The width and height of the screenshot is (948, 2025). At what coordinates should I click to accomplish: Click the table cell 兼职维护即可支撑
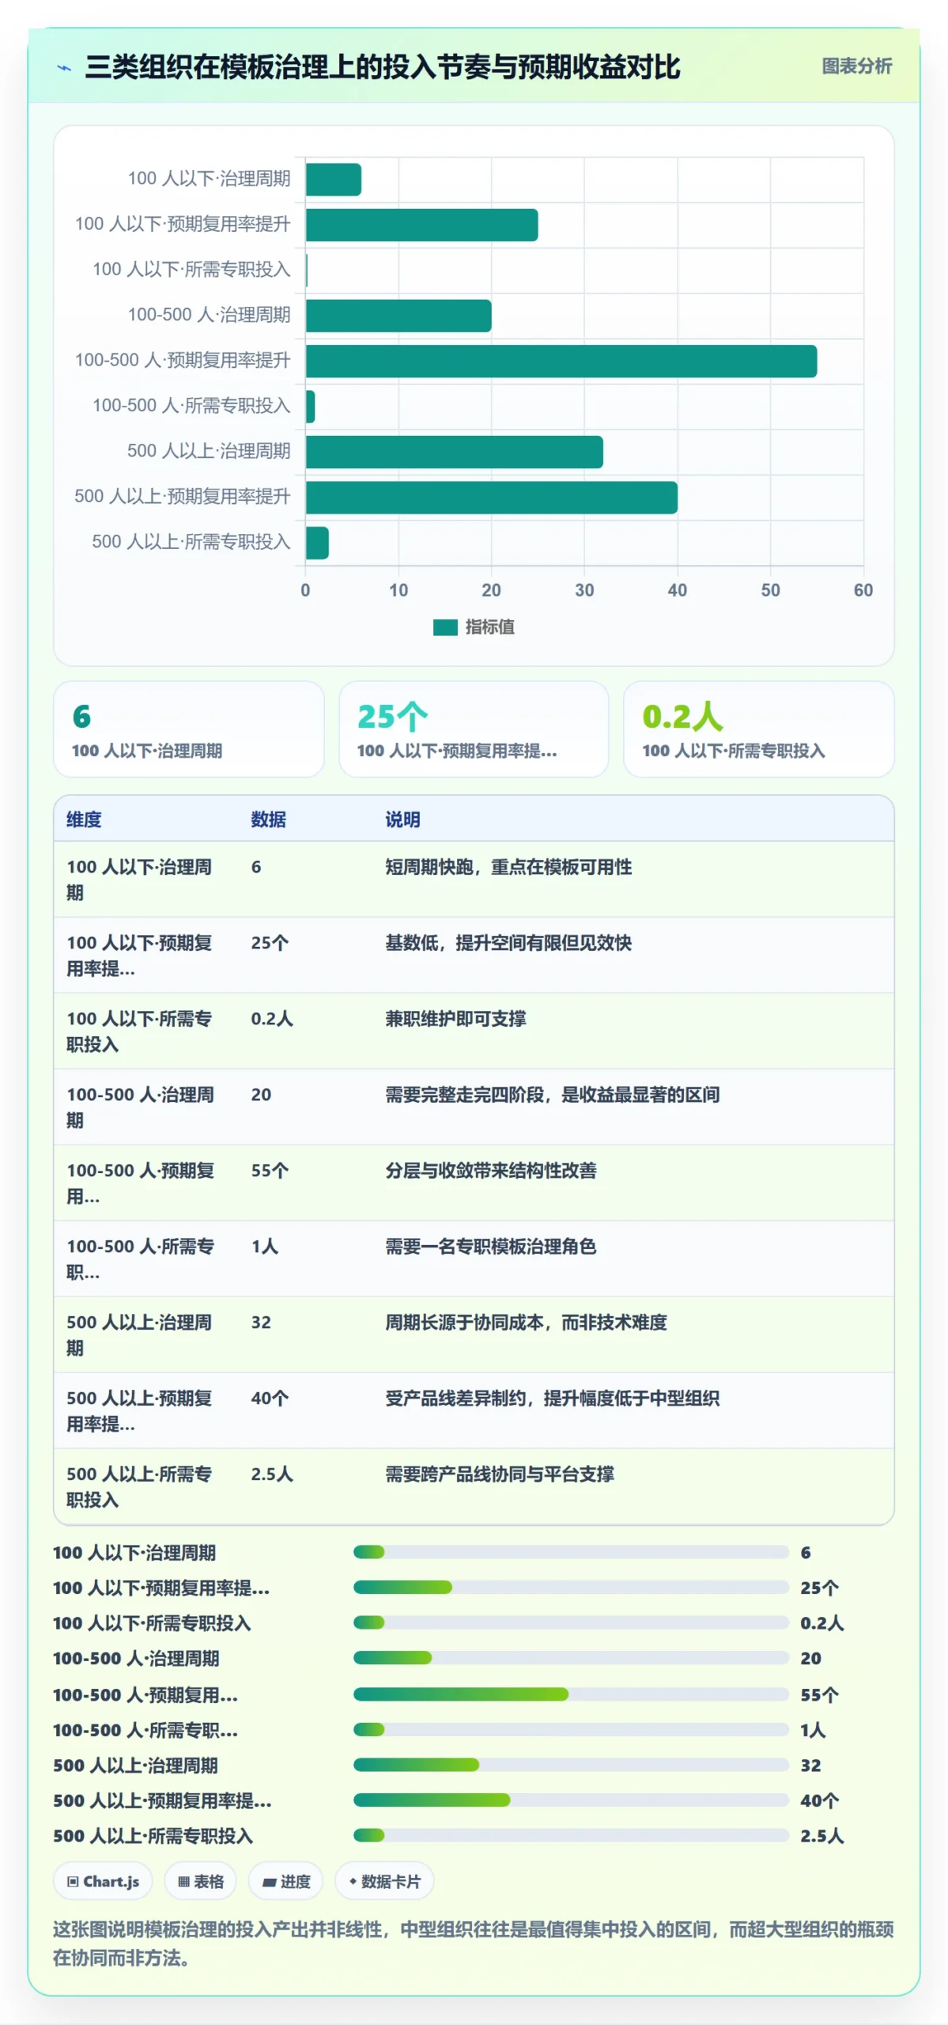coord(455,1019)
